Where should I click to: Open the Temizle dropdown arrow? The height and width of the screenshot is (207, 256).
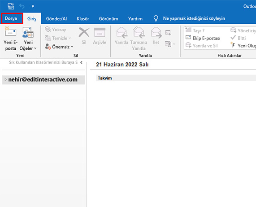70,38
